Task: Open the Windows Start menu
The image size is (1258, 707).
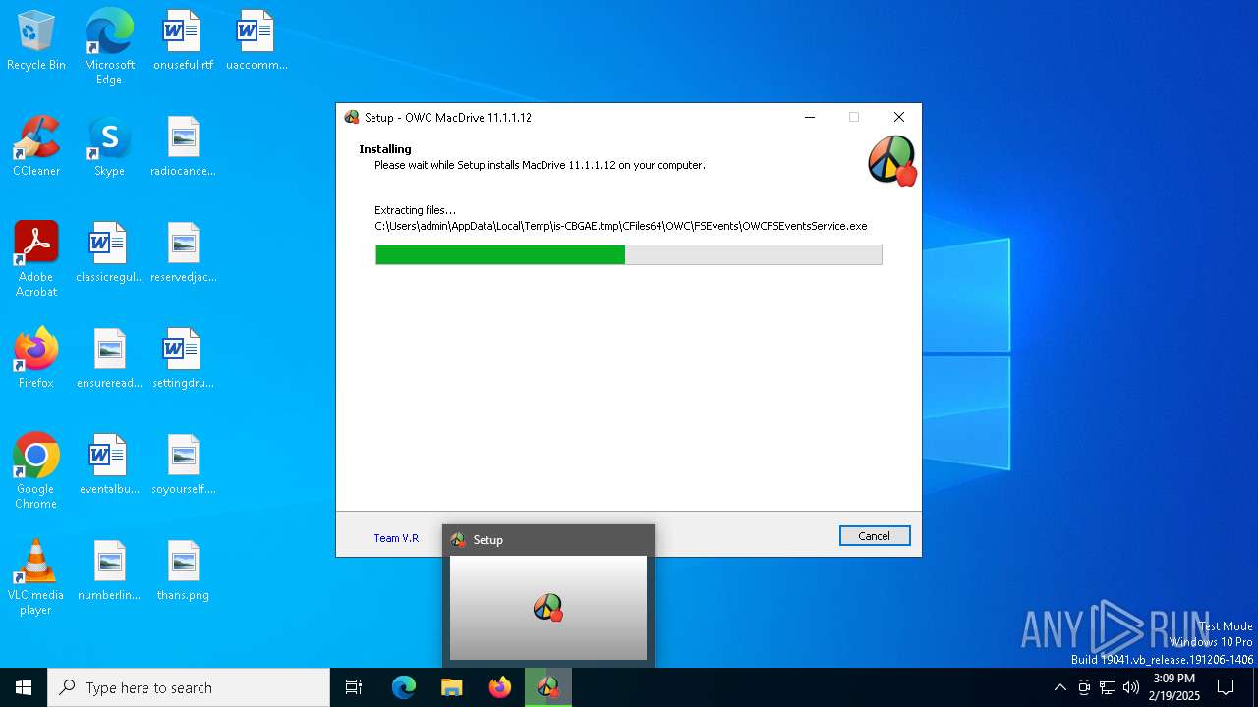Action: pos(24,687)
